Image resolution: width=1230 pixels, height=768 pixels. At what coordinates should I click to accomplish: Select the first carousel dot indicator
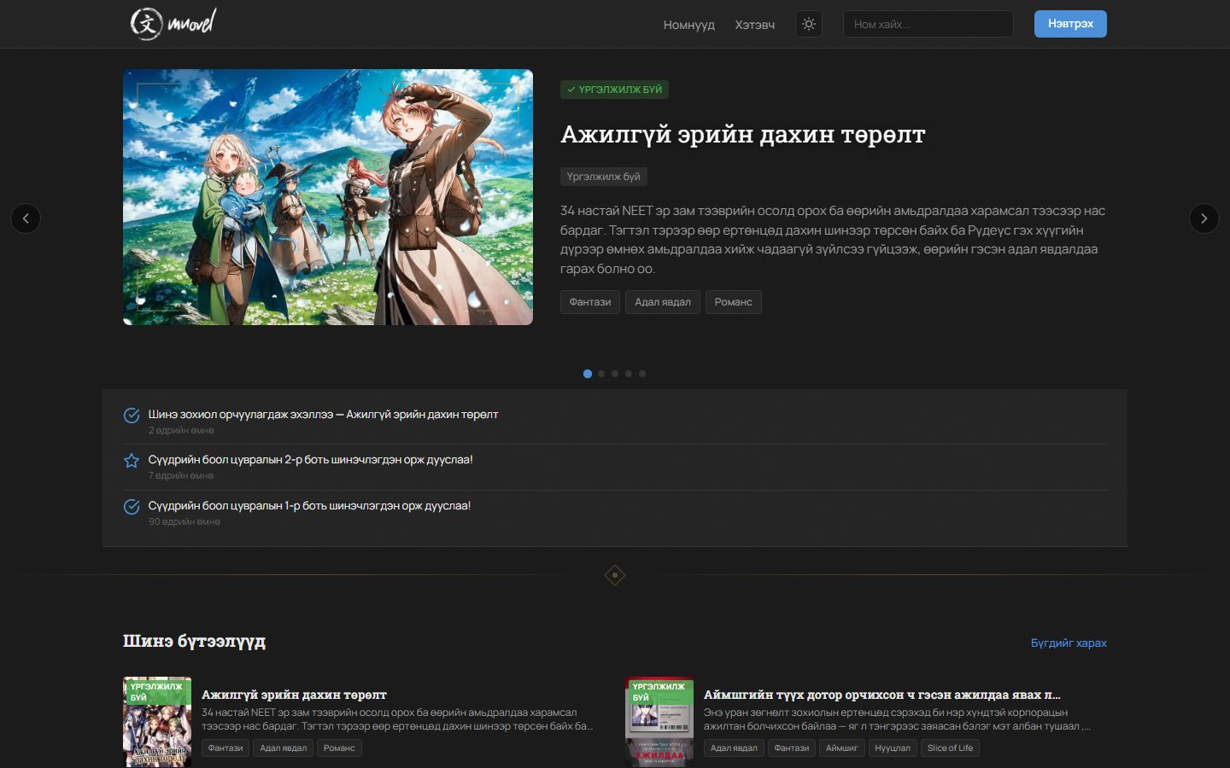pos(588,374)
